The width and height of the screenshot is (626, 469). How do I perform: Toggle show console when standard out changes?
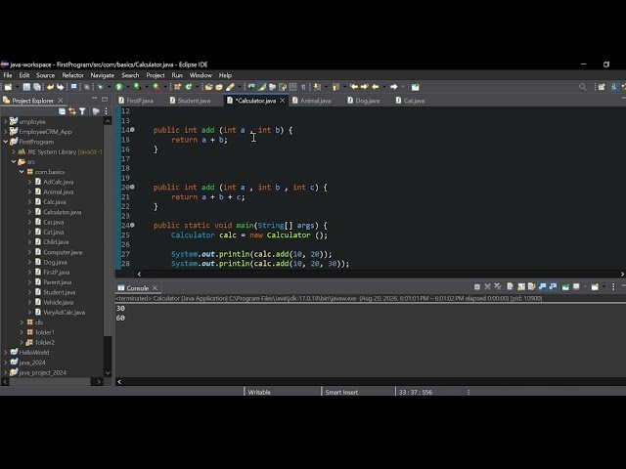point(542,286)
